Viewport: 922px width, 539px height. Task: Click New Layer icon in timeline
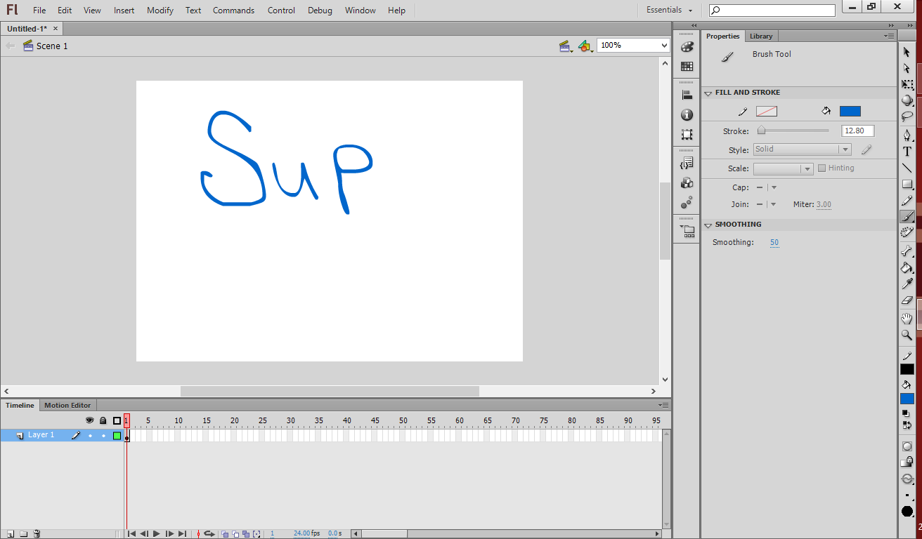(10, 534)
